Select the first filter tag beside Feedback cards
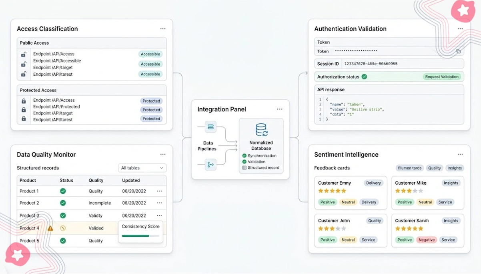 click(409, 168)
